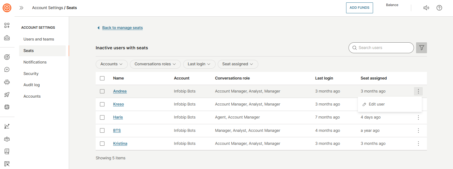Screen dimensions: 453x169
Task: Click the 'a year ago' seat assigned cell
Action: [370, 131]
